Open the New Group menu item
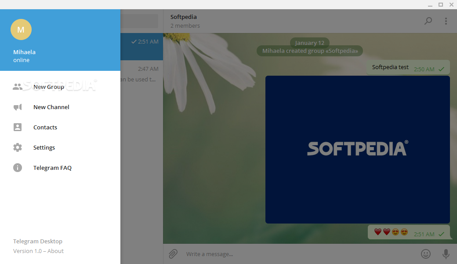 [60, 87]
